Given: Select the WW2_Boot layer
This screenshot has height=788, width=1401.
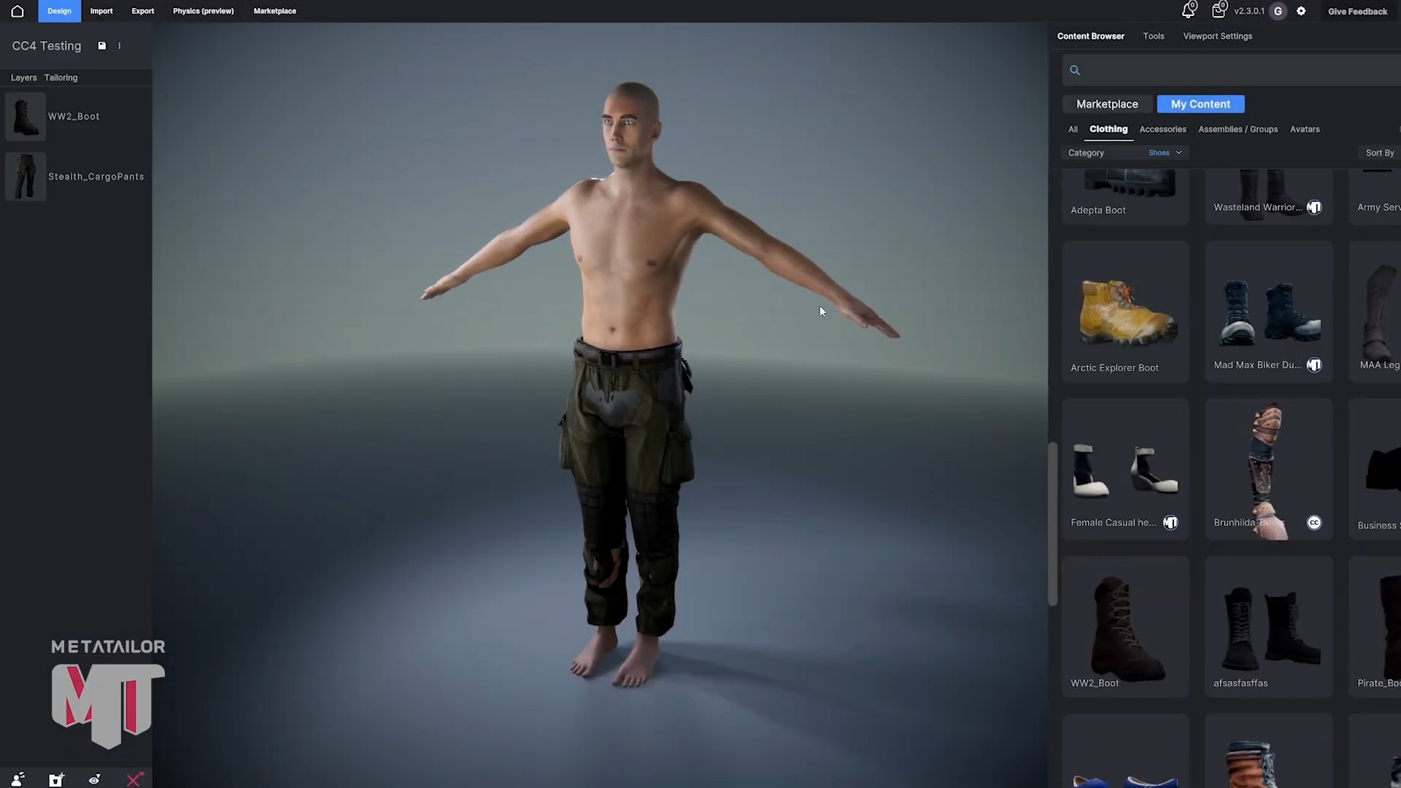Looking at the screenshot, I should click(x=76, y=116).
